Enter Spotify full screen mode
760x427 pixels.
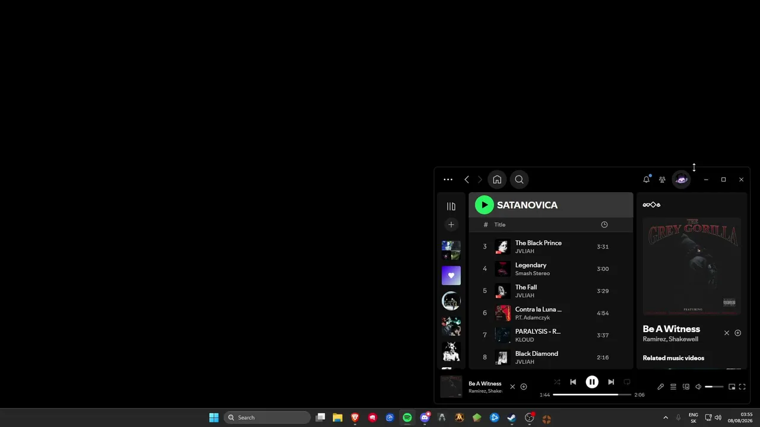(x=742, y=387)
